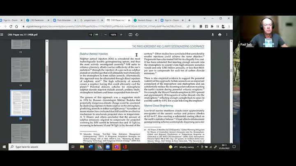
Task: Zoom in using the plus icon
Action: [x=121, y=35]
